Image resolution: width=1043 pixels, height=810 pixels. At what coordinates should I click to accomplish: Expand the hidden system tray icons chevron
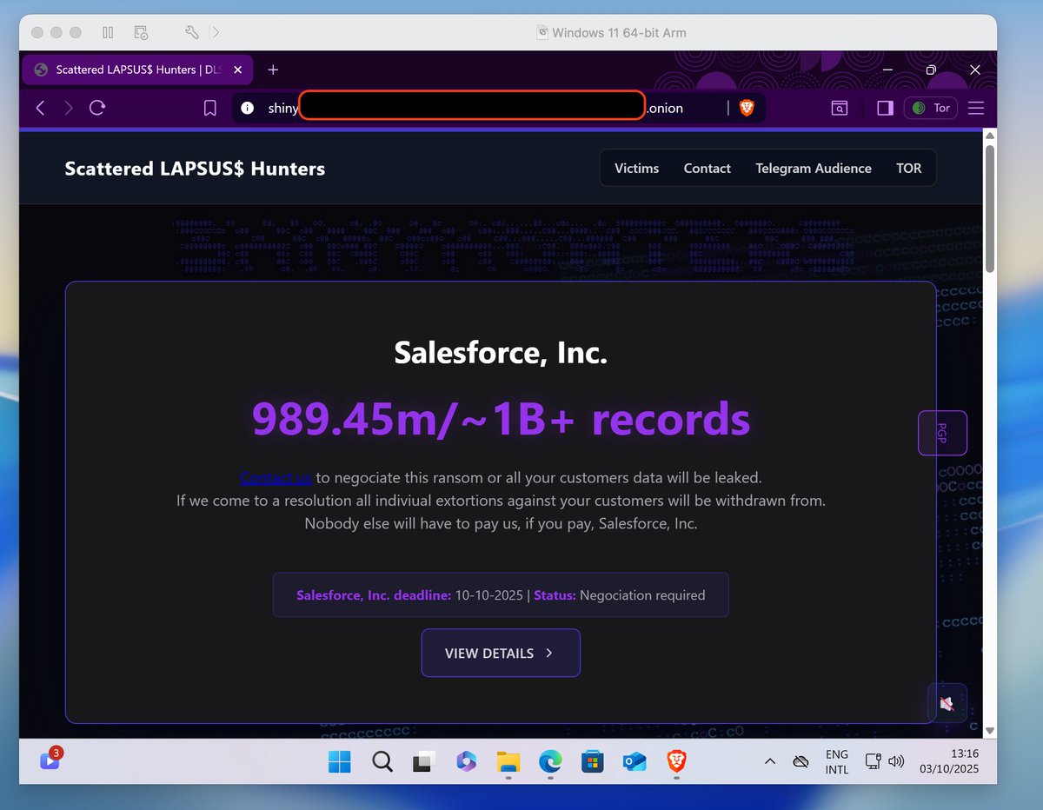click(770, 762)
